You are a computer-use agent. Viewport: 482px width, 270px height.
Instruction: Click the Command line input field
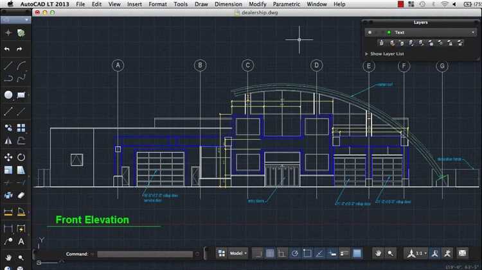point(145,254)
